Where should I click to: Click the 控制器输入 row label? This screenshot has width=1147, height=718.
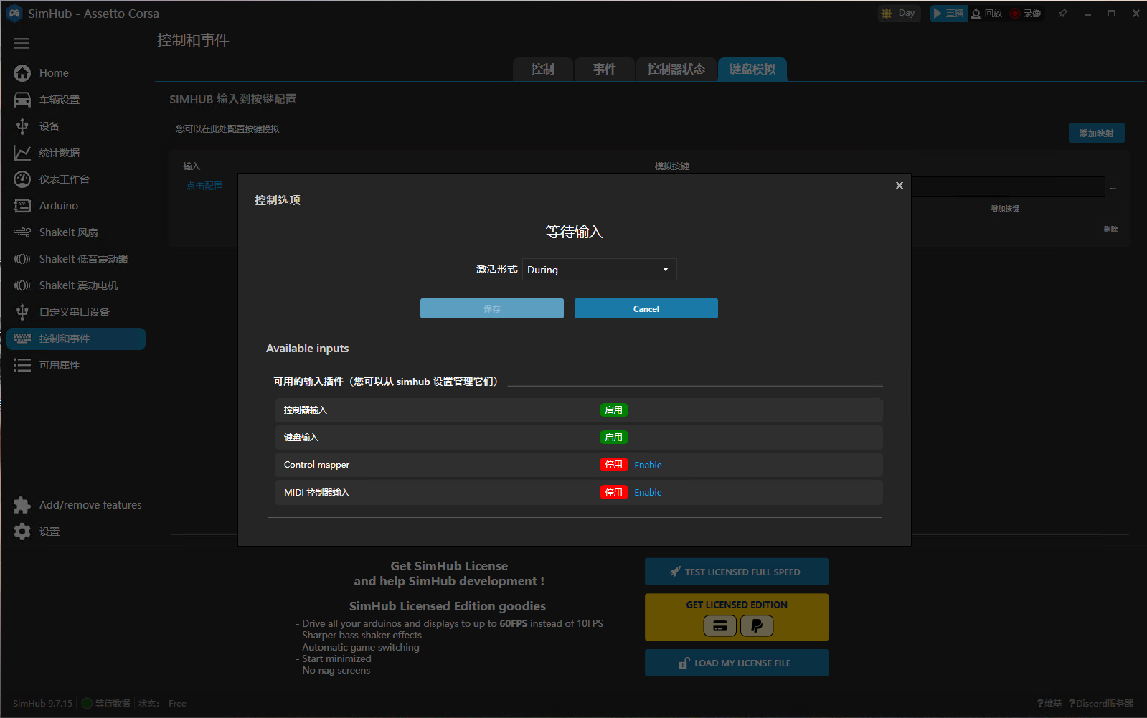(x=305, y=410)
